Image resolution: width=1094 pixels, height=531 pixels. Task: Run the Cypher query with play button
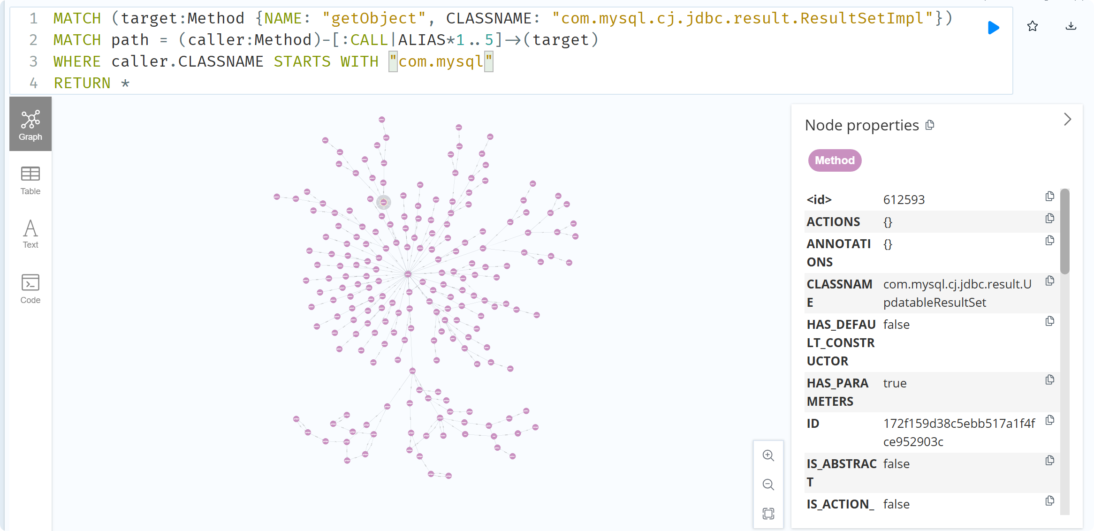pos(993,27)
